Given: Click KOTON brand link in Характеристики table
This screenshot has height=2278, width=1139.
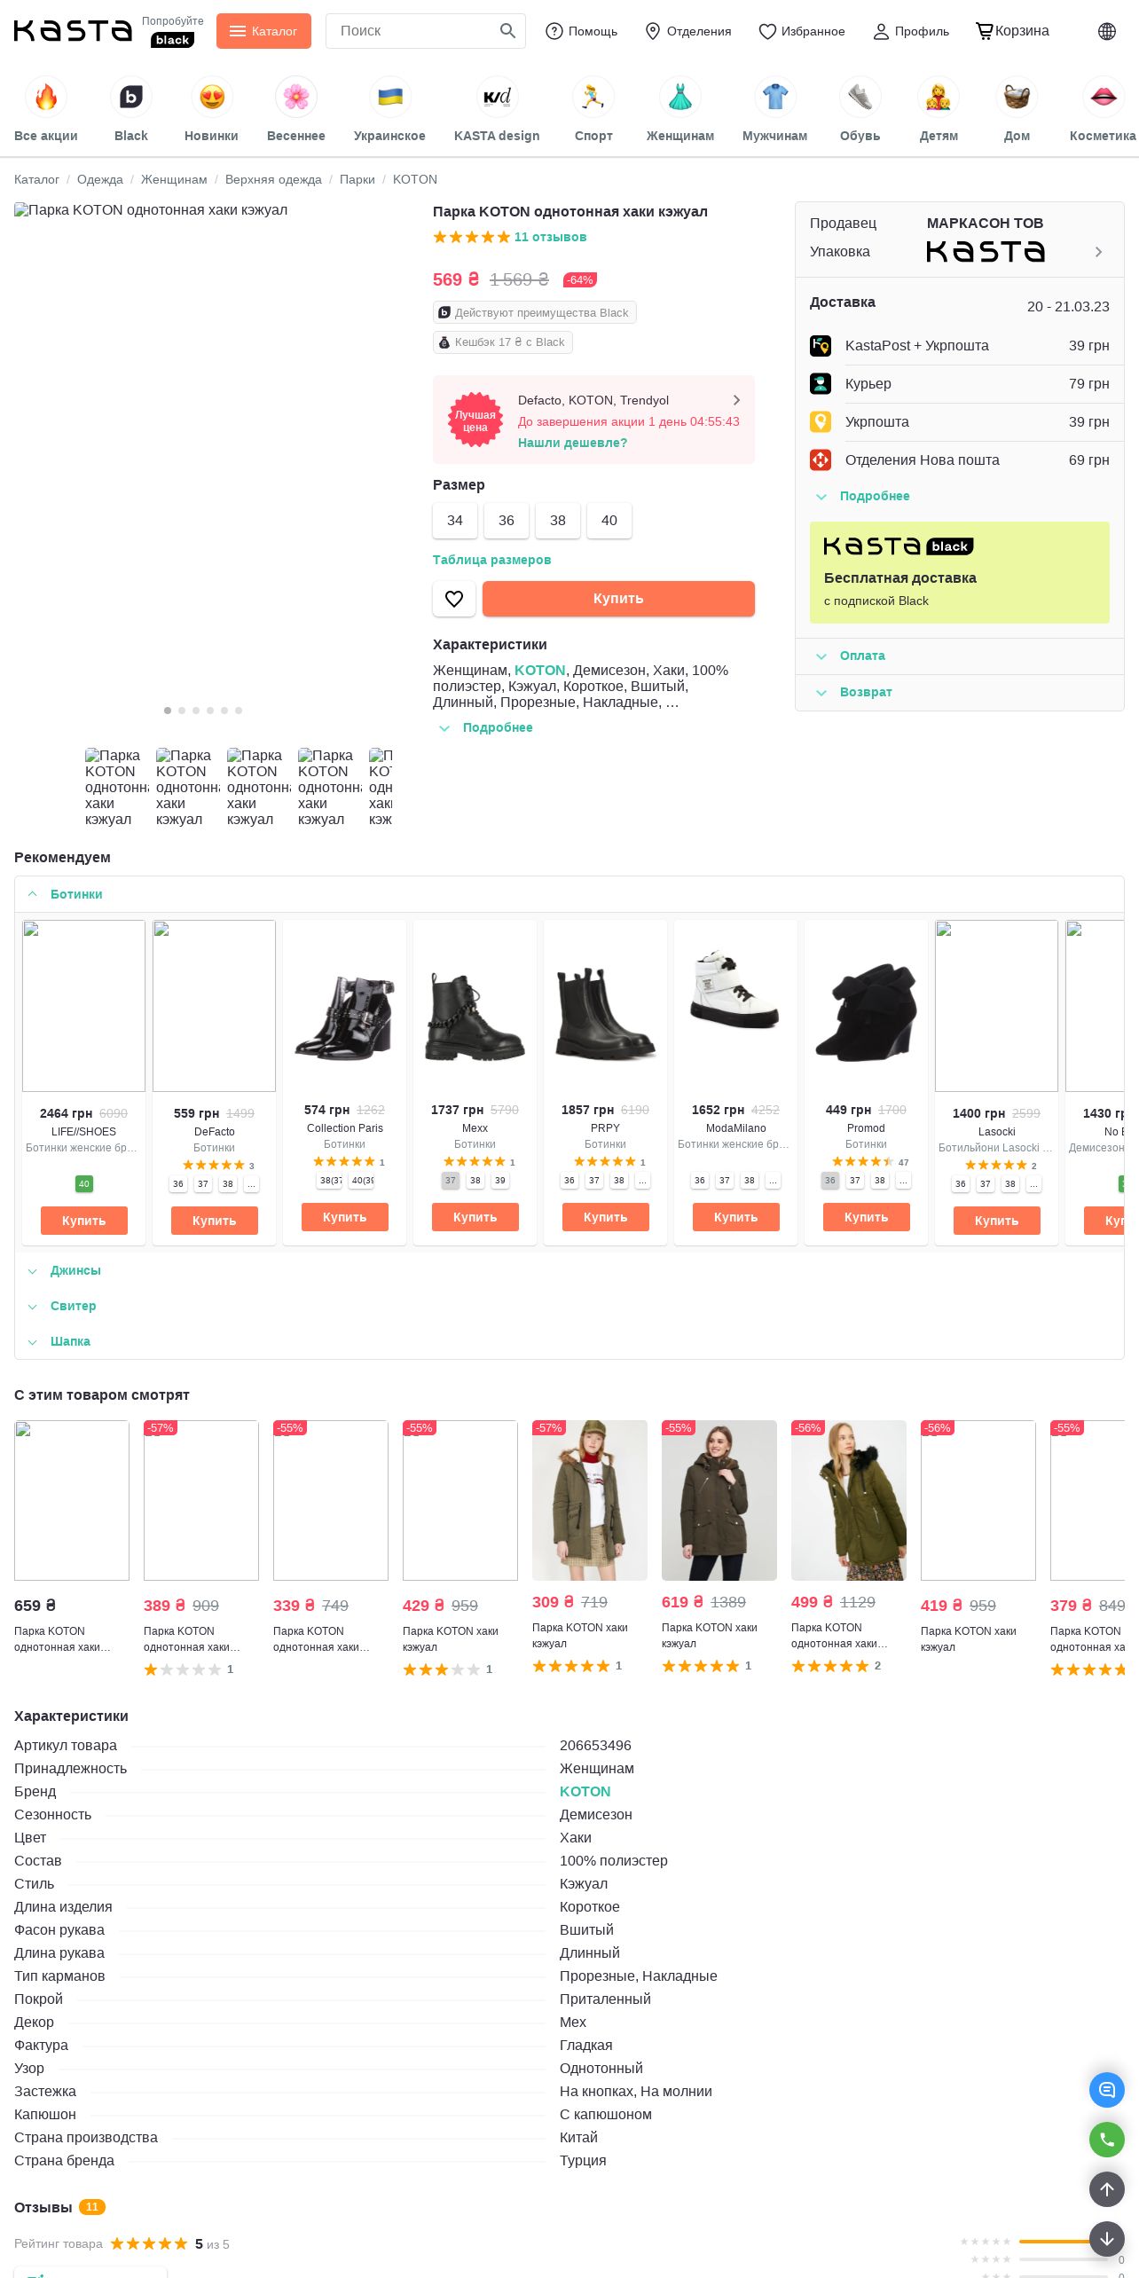Looking at the screenshot, I should (585, 1791).
